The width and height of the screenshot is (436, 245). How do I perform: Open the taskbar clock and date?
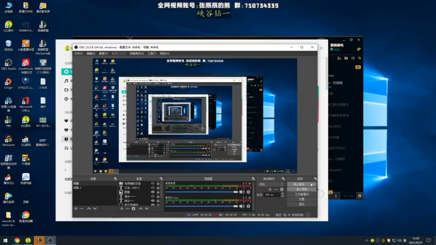pos(416,240)
